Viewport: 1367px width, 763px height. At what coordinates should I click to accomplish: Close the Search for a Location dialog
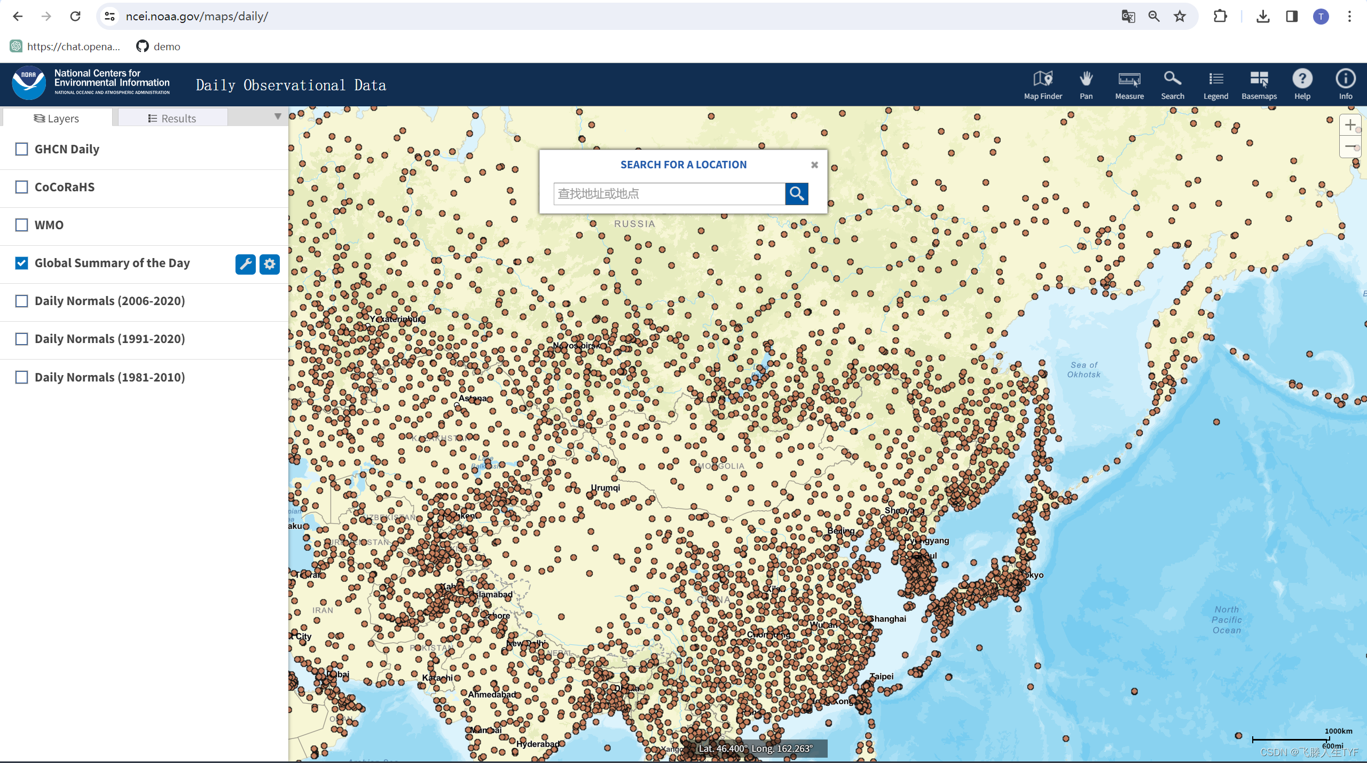pyautogui.click(x=814, y=165)
